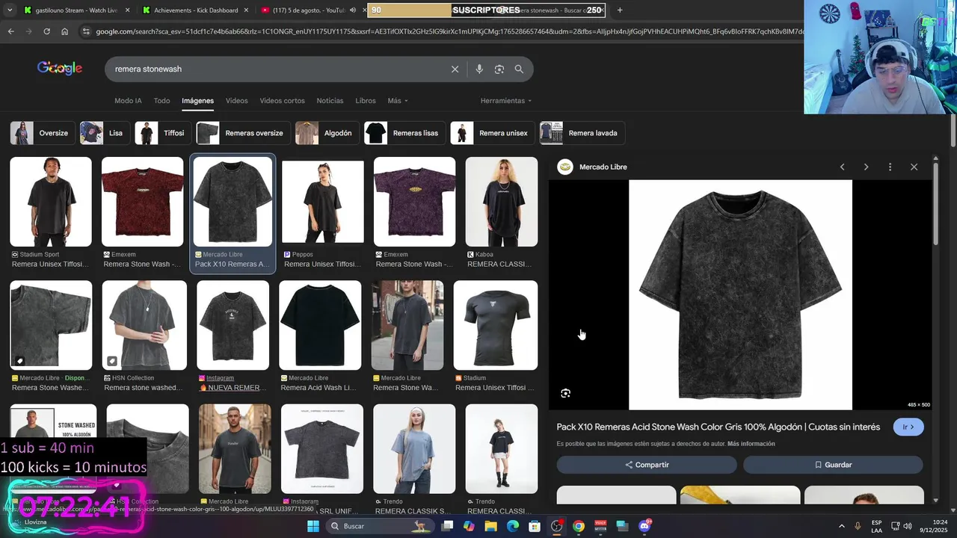Open Copilot from the taskbar
This screenshot has width=957, height=538.
tap(469, 526)
